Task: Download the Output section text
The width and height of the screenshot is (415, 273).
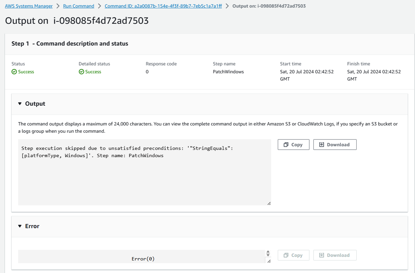Action: (x=335, y=145)
